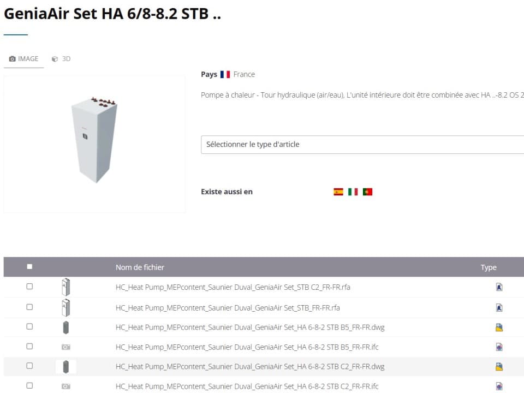524x393 pixels.
Task: Open the GeniaAir Set_STB C2_FR-FR.rfa file link
Action: pos(234,287)
